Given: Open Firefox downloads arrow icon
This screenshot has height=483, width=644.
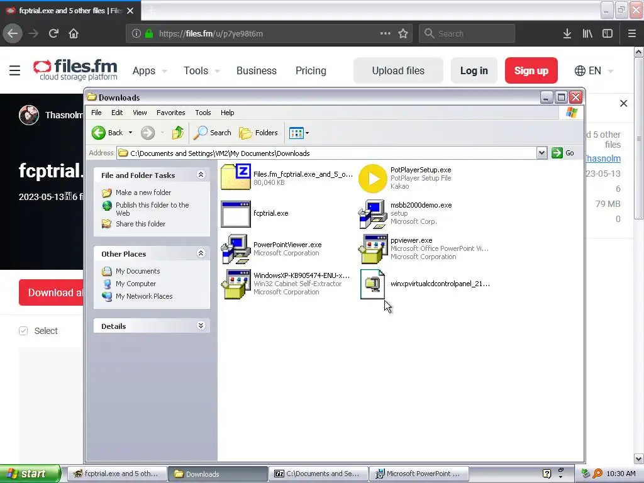Looking at the screenshot, I should click(x=567, y=33).
